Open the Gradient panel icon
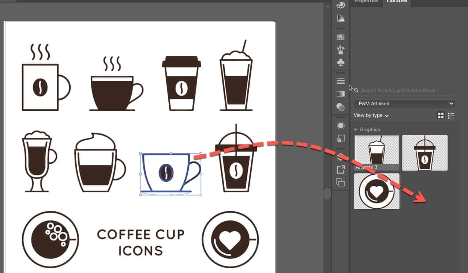468x273 pixels. click(340, 94)
